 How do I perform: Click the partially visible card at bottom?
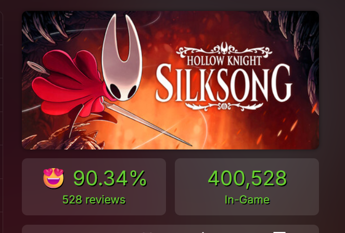point(170,229)
